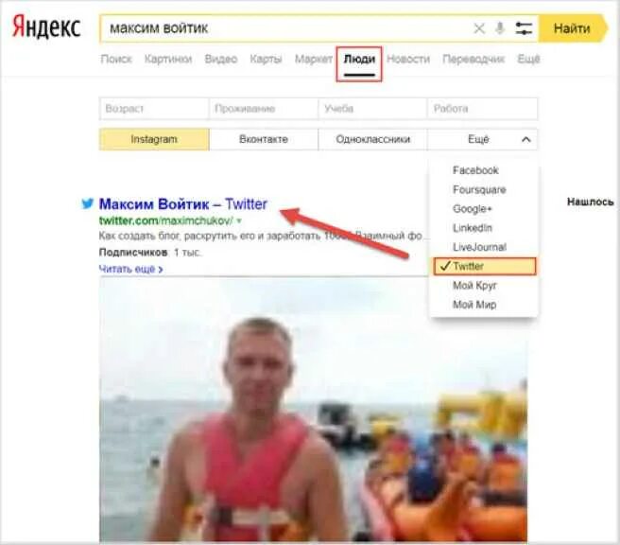
Task: Select Google+ in the networks list
Action: coord(473,208)
